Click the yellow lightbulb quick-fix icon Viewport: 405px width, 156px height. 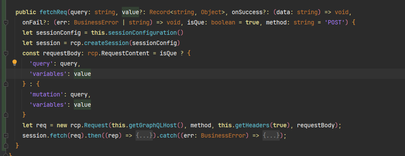point(15,63)
